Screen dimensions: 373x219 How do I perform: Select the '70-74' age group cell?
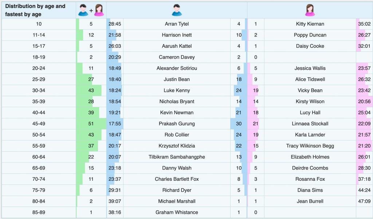point(39,179)
